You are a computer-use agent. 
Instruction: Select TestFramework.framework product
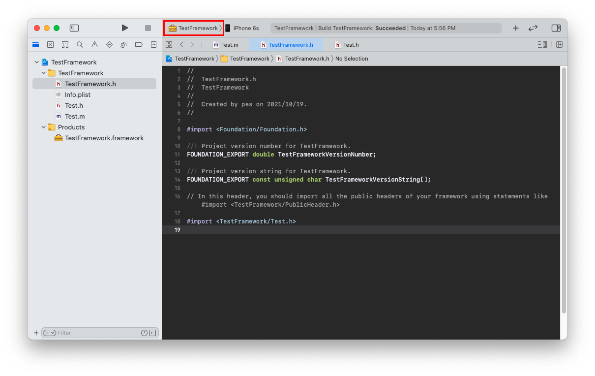[104, 138]
